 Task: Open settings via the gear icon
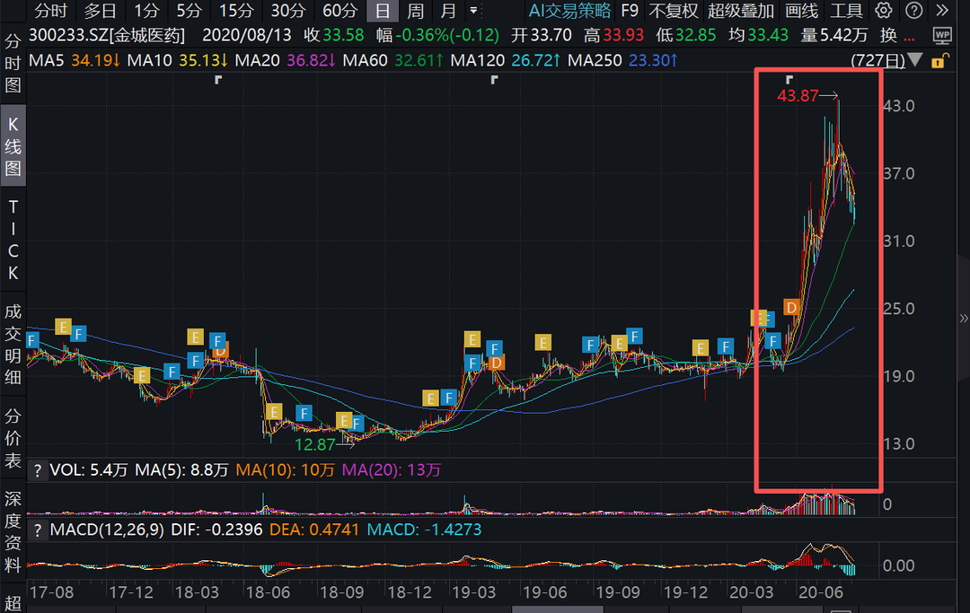click(x=884, y=11)
